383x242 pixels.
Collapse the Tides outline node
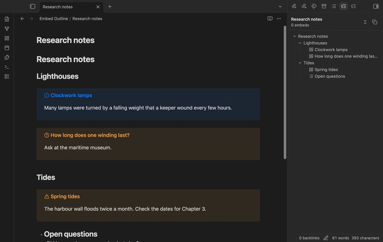pos(300,63)
